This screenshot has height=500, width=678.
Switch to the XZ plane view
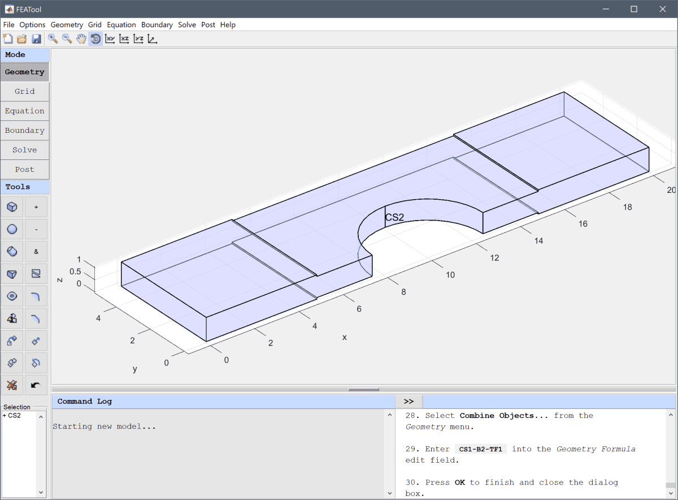[124, 39]
